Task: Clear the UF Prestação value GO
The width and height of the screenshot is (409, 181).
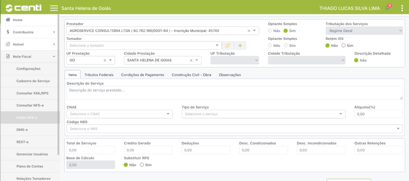Action: (x=105, y=60)
